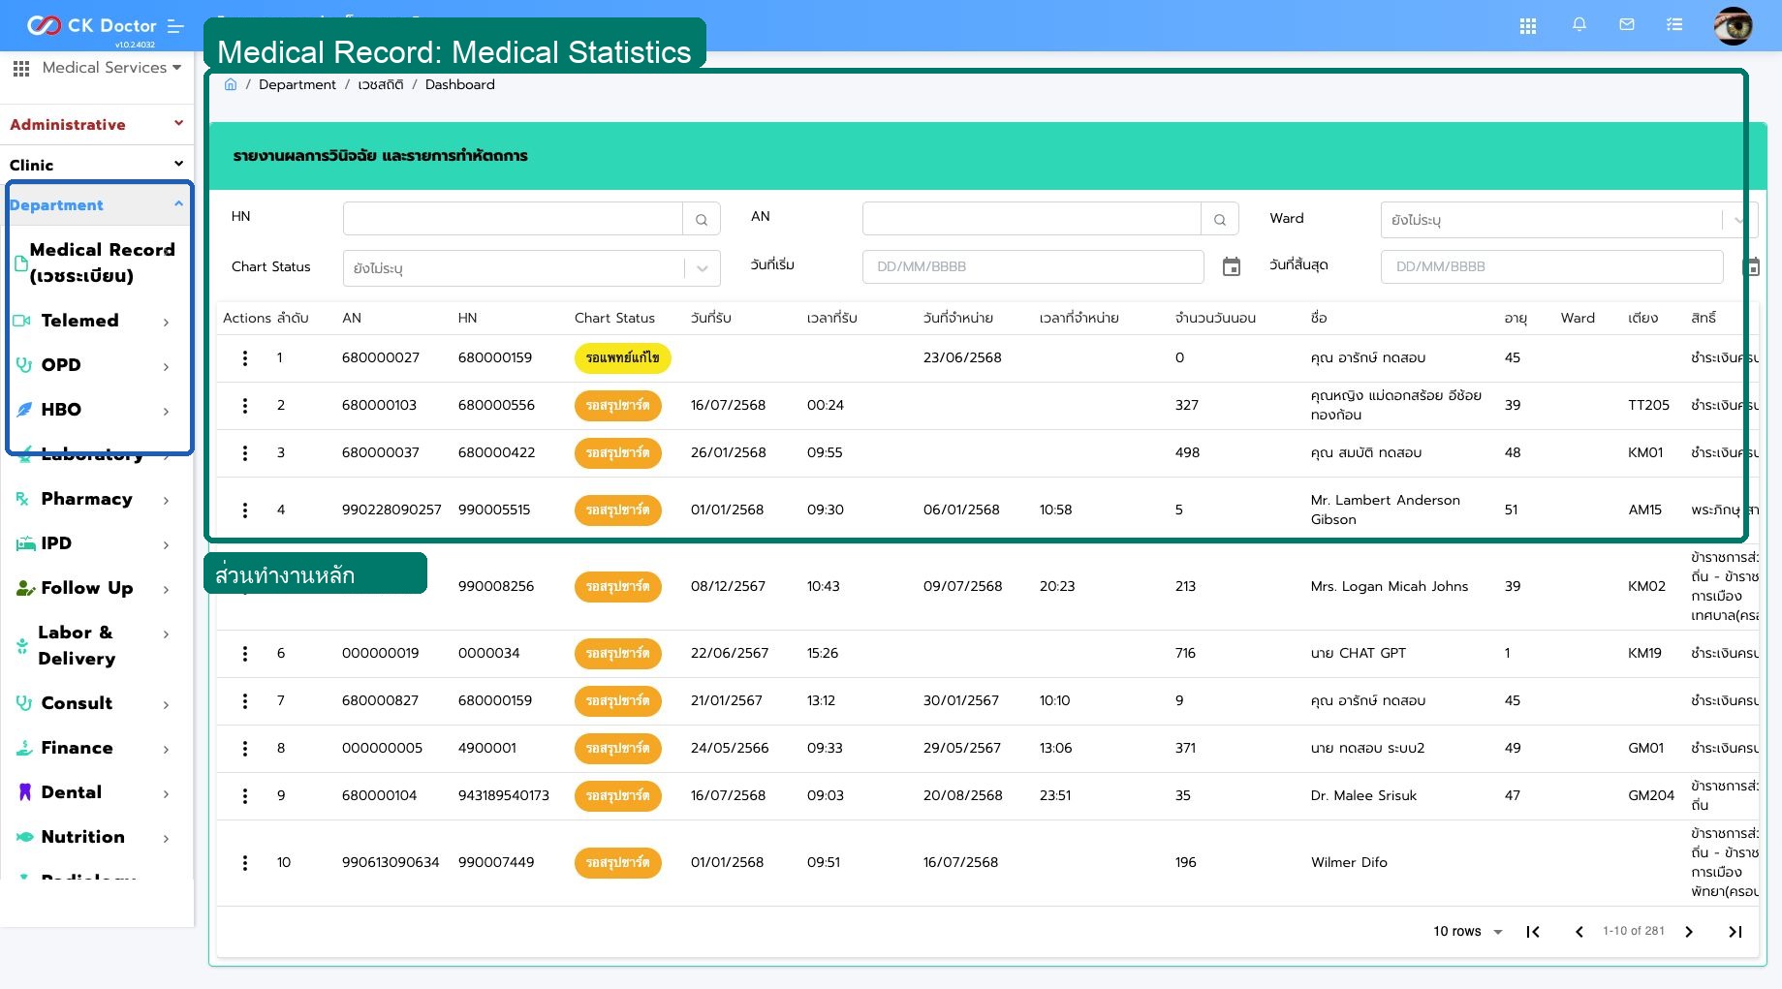The image size is (1782, 989).
Task: Click the Department breadcrumb link
Action: click(x=297, y=84)
